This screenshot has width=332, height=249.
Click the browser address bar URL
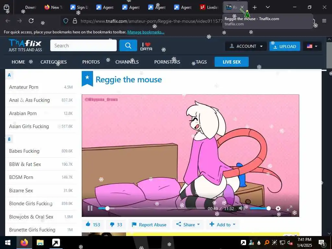pos(151,21)
